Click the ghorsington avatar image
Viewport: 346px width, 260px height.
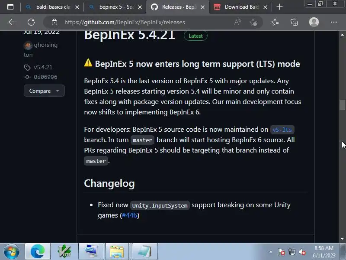click(28, 45)
